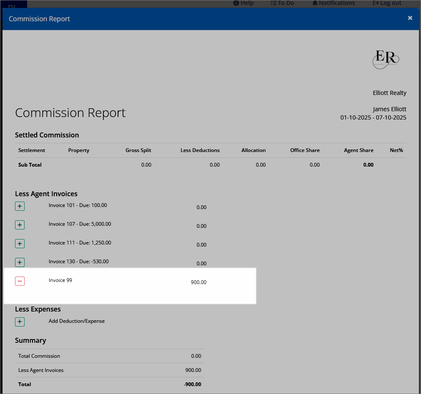Image resolution: width=421 pixels, height=394 pixels.
Task: Open the To Do list
Action: (282, 3)
